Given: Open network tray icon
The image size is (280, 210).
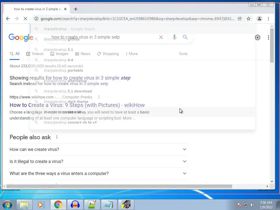Looking at the screenshot, I should pyautogui.click(x=246, y=205).
